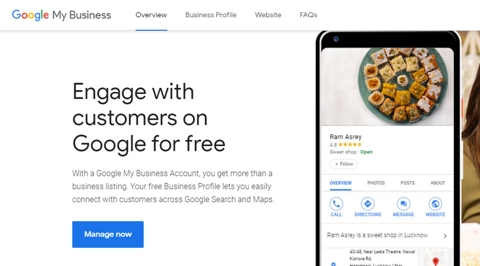Click the blue location pin beside address
The image size is (480, 266).
333,264
